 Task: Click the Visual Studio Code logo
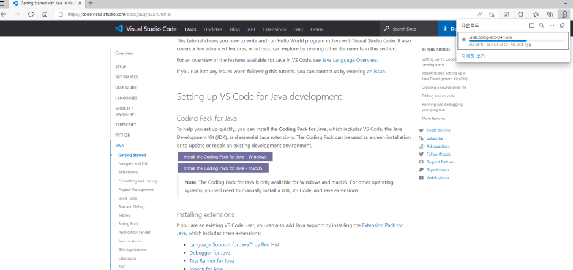pos(118,29)
